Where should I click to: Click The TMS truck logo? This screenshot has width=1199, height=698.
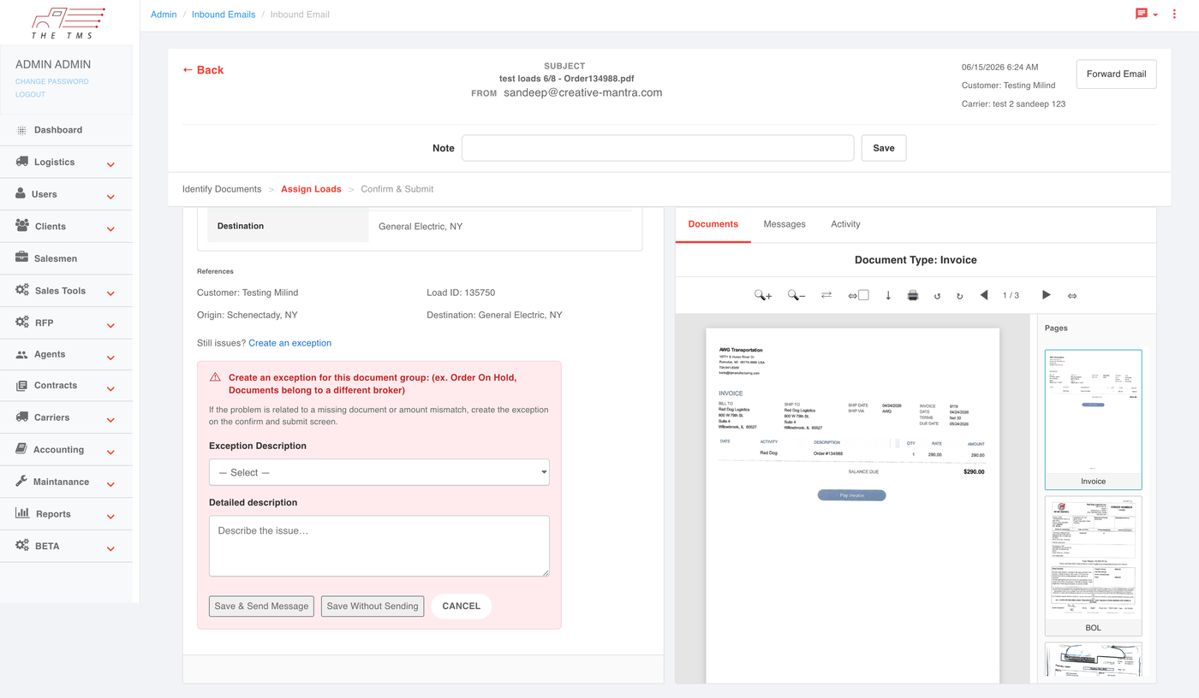67,22
